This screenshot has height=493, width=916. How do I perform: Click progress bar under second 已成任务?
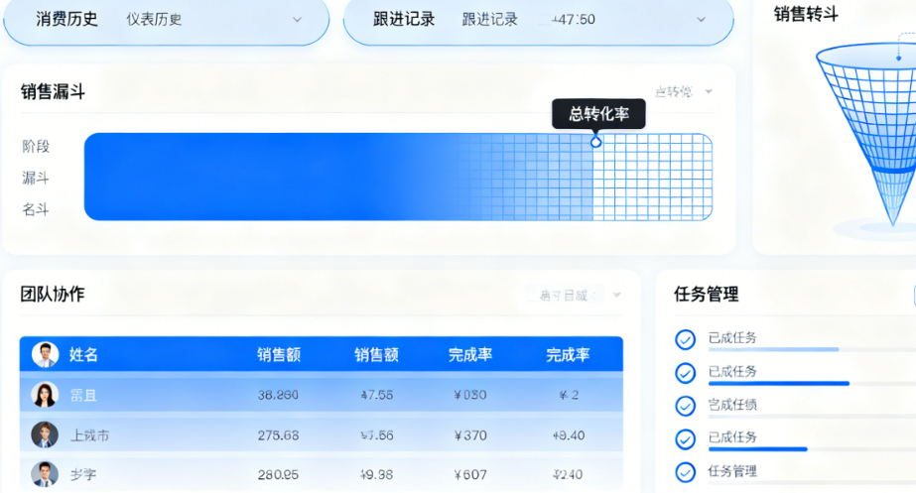pyautogui.click(x=812, y=383)
